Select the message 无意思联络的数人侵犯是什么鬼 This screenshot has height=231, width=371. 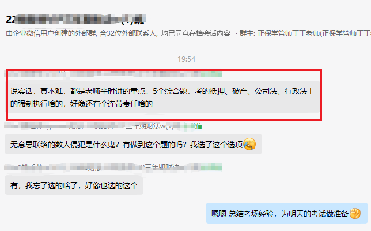coord(133,144)
